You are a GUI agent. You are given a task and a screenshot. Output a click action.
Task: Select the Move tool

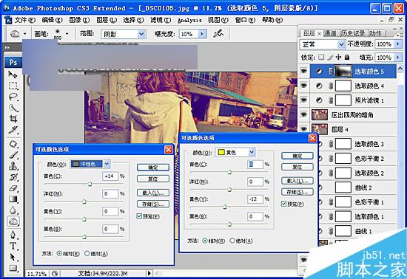click(13, 75)
